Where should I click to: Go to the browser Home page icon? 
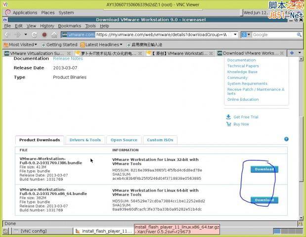[x=53, y=35]
